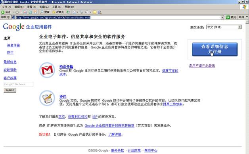Expand the Back button history dropdown arrow
This screenshot has height=154, width=249.
13,12
